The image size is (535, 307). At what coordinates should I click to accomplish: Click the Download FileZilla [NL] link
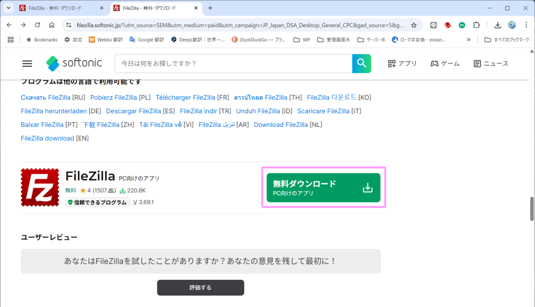coord(281,125)
